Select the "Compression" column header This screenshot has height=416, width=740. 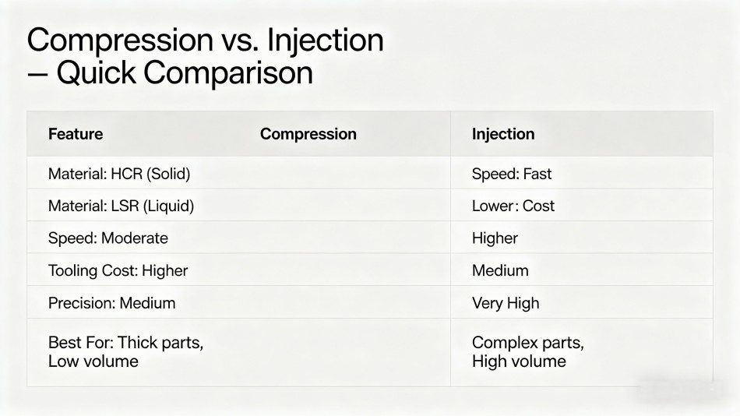(x=308, y=134)
